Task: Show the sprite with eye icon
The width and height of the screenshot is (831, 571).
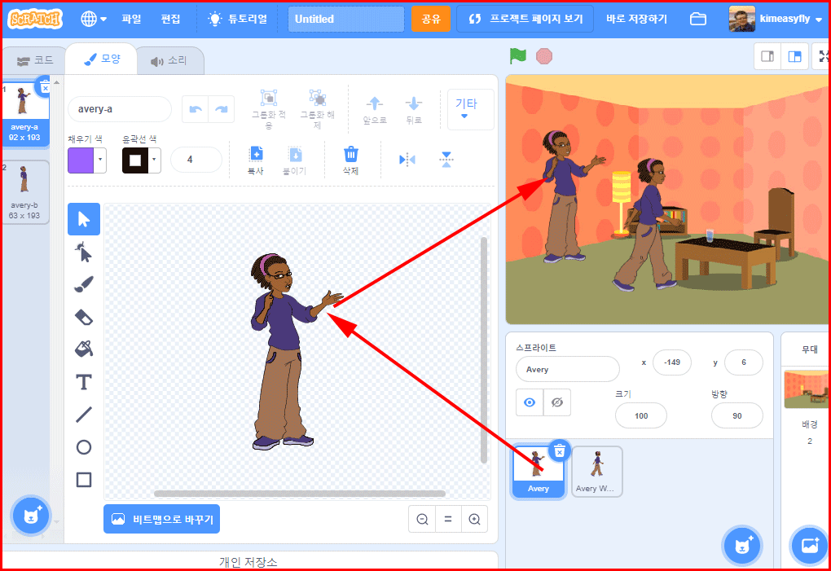Action: click(x=530, y=402)
